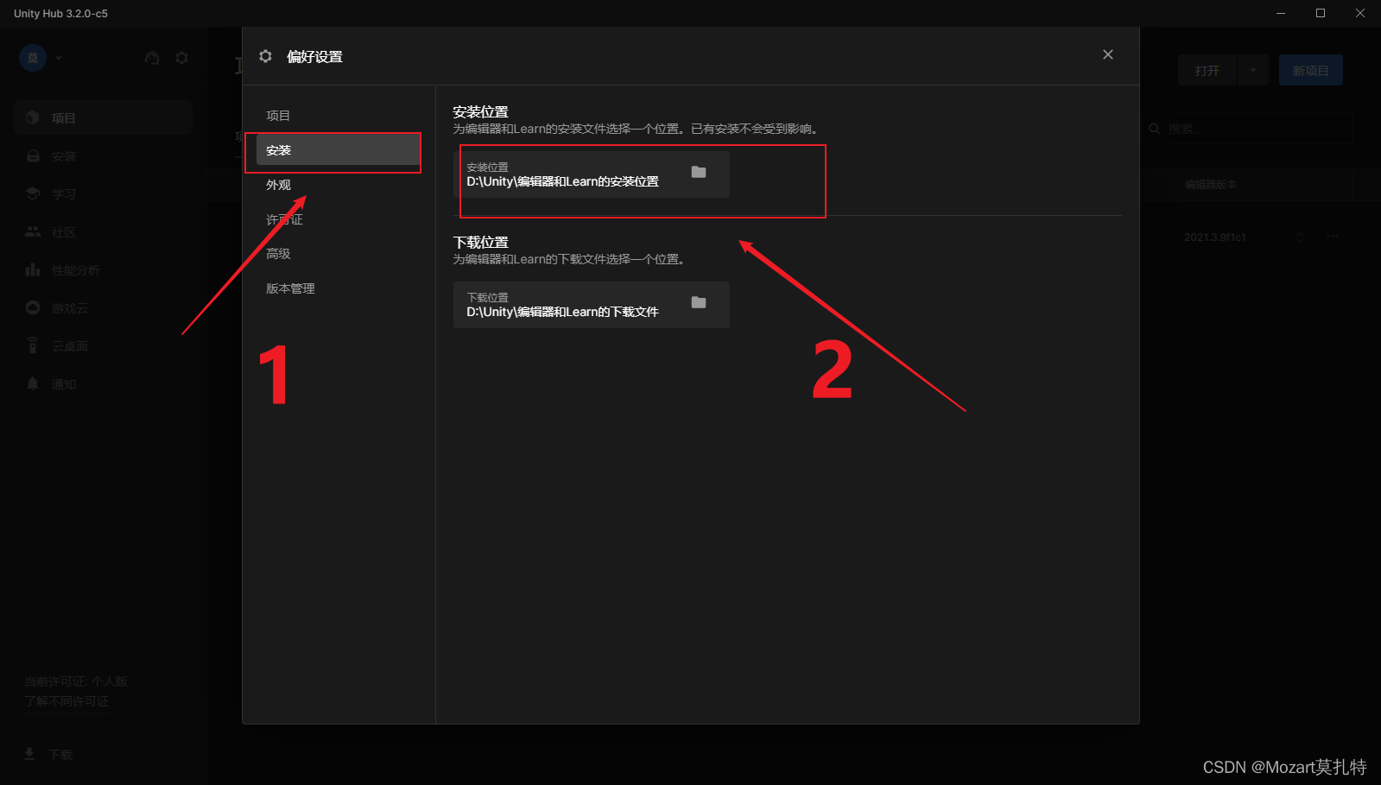Screen dimensions: 1381x785
Task: Select 项目 in the Hub sidebar
Action: [103, 117]
